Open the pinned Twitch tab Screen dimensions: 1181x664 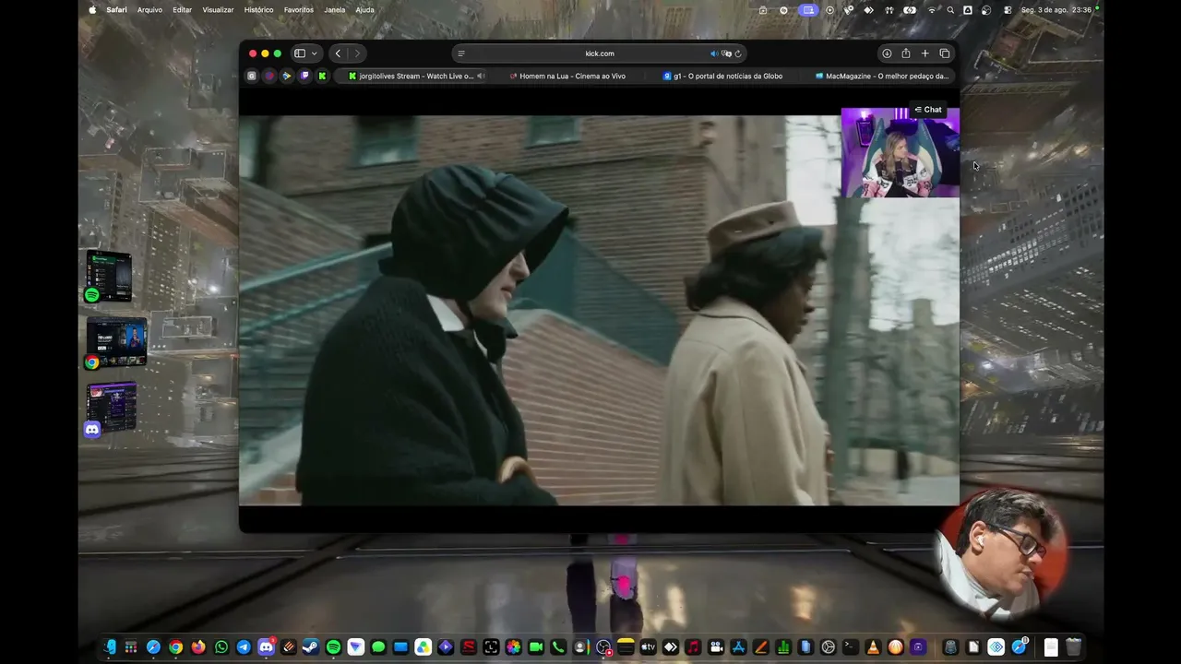click(x=304, y=76)
